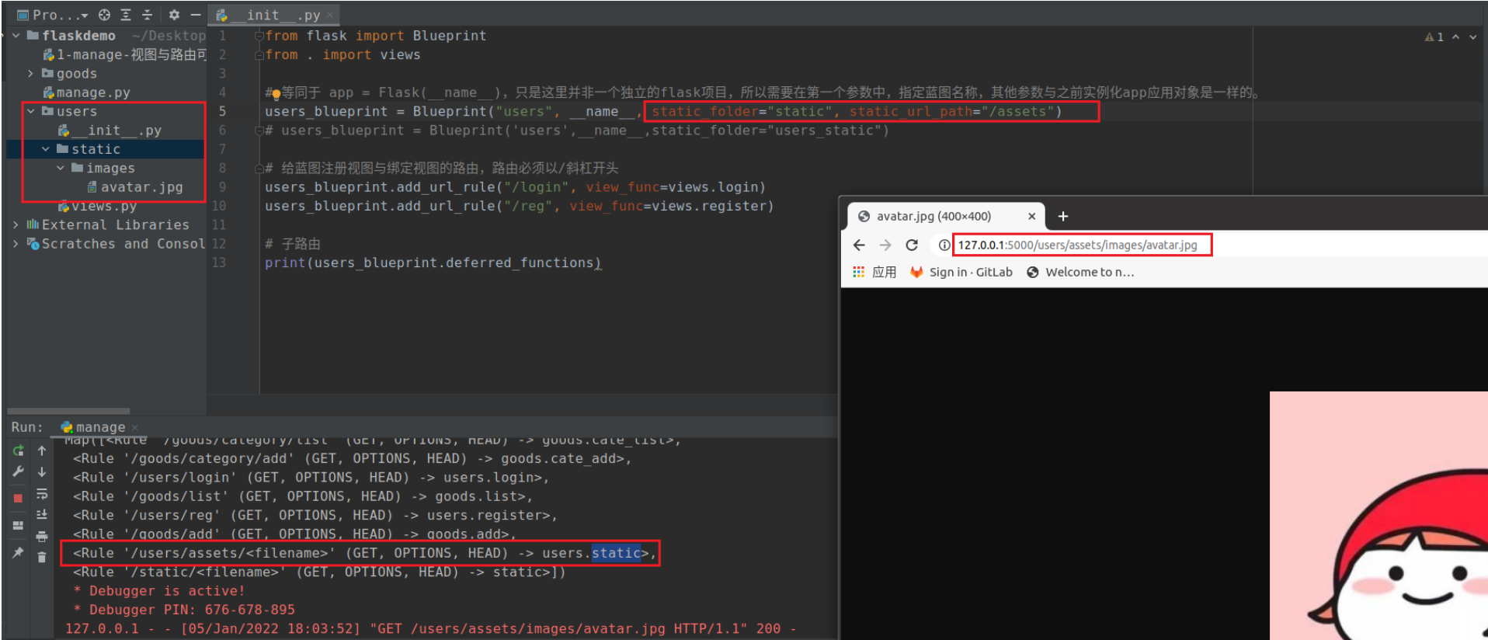Click 'print(users_blueprint.deferred_functions)' code line
Screen dimensions: 1488x640
click(433, 263)
